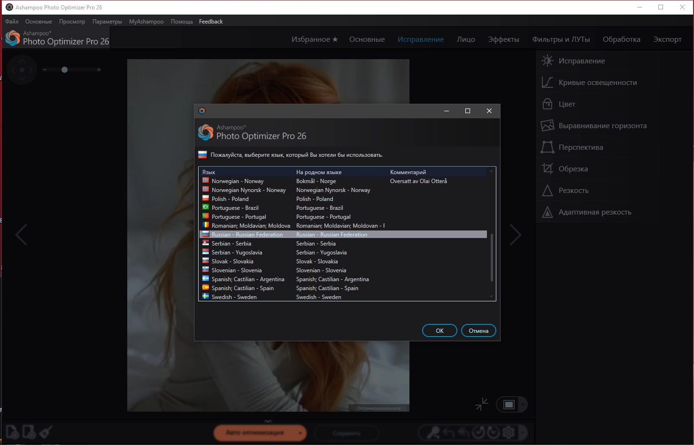
Task: Switch to the Эффекты tab
Action: click(503, 39)
